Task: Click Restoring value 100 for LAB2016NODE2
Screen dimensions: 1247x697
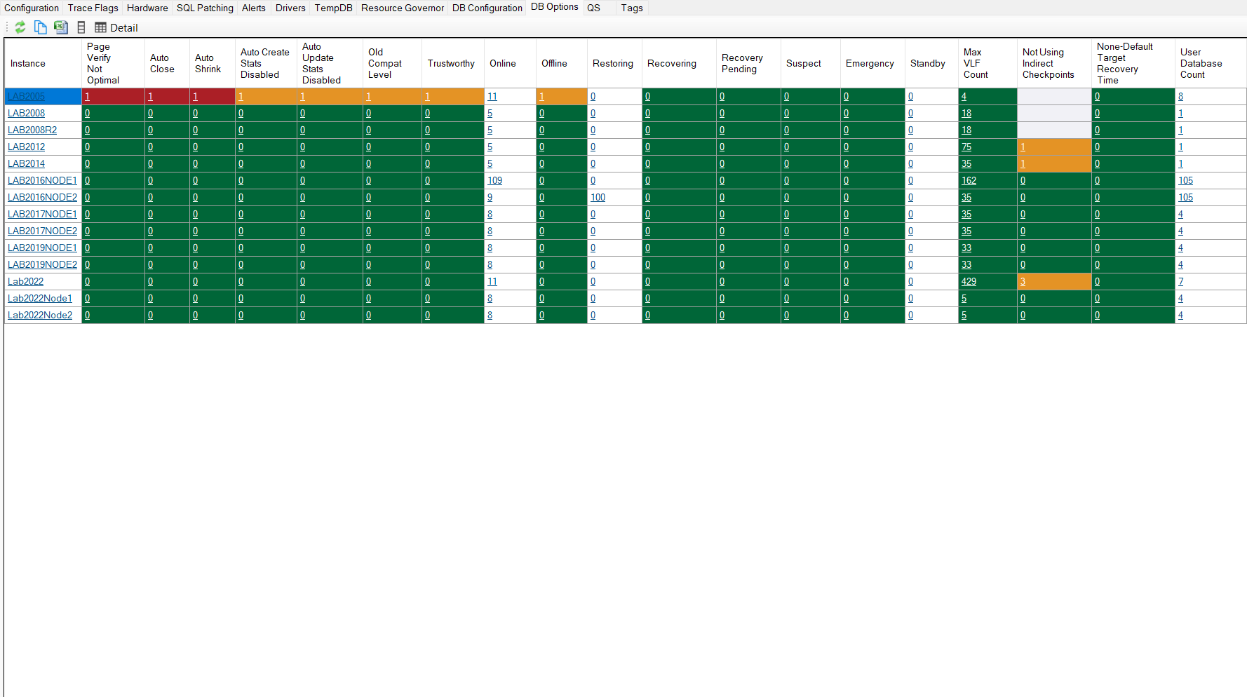Action: [598, 198]
